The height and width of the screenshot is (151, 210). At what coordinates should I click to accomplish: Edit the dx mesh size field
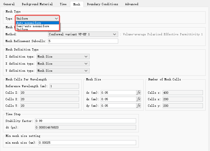[x=119, y=99]
